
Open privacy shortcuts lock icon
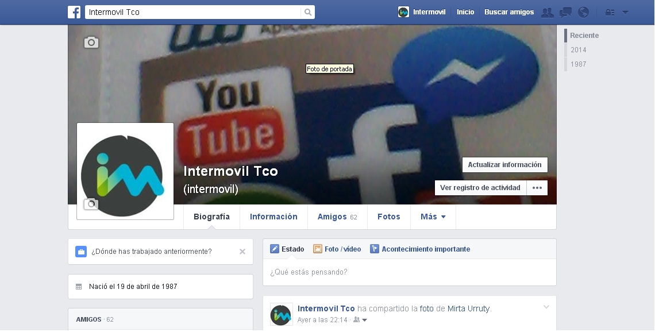(x=610, y=12)
